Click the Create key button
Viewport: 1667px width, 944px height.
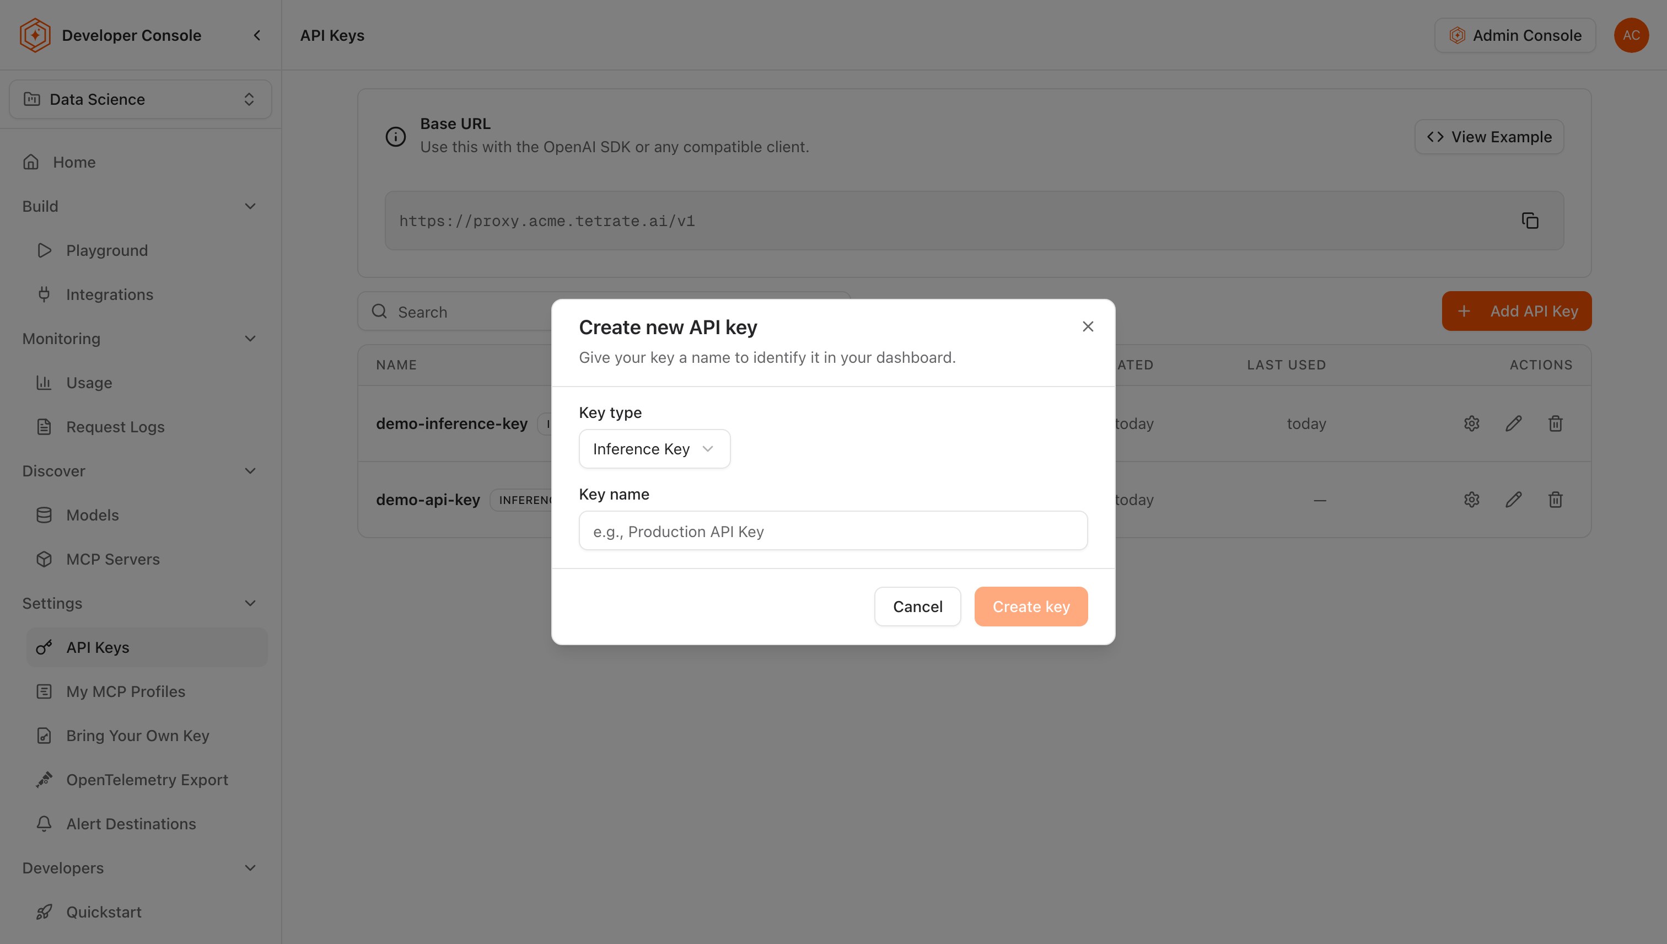[1030, 606]
